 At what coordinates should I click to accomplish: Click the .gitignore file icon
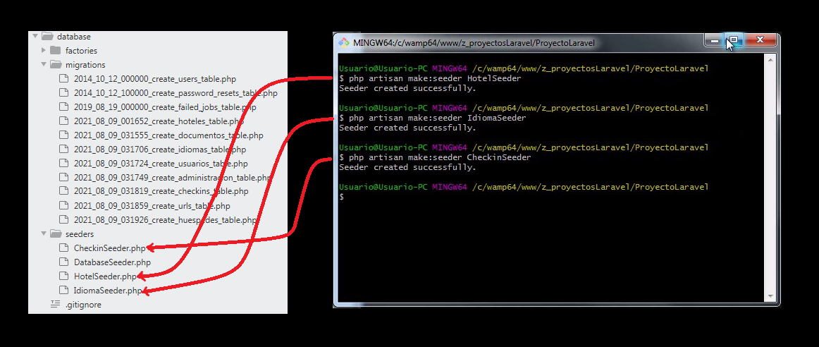point(56,305)
